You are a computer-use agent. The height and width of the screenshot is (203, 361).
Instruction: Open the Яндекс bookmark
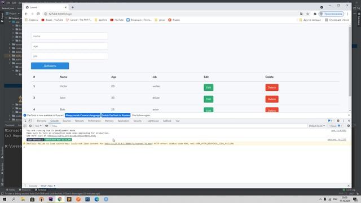[174, 20]
